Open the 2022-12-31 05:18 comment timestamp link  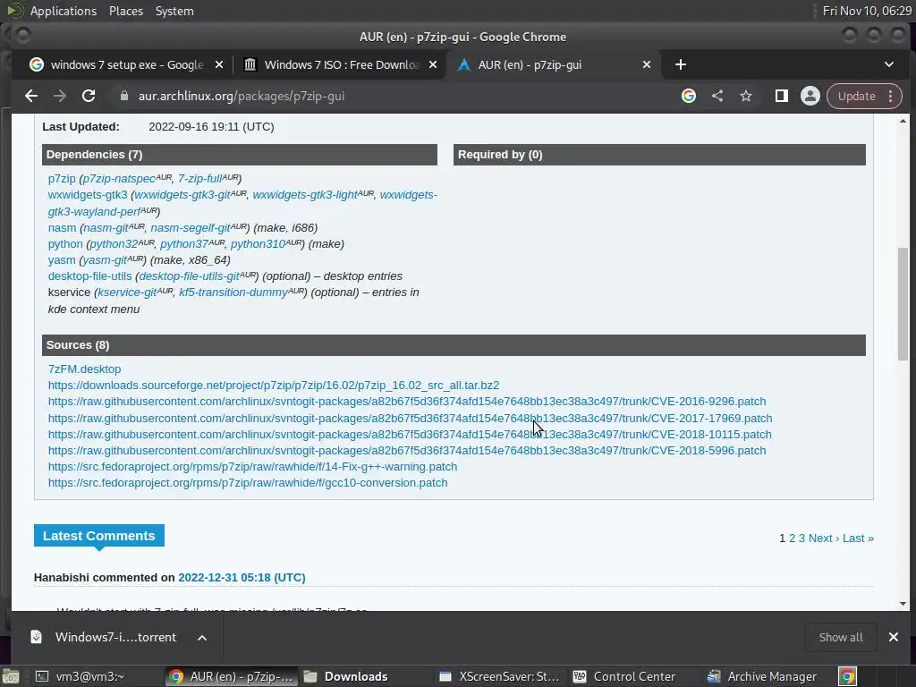[x=242, y=578]
